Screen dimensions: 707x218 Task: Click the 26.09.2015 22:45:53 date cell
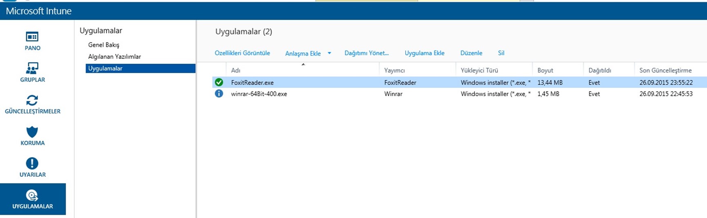coord(666,94)
